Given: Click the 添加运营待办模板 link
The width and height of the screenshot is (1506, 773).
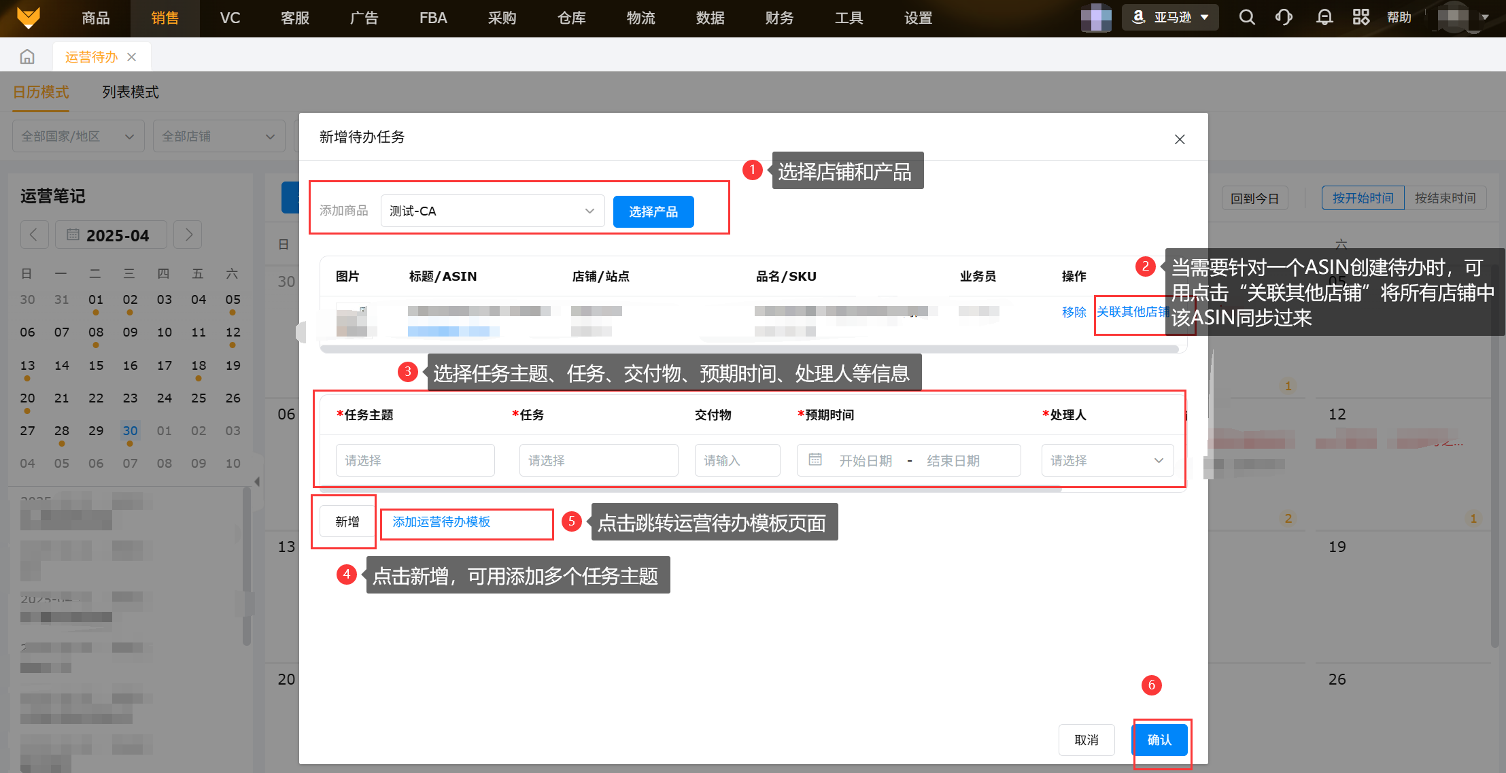Looking at the screenshot, I should 441,521.
